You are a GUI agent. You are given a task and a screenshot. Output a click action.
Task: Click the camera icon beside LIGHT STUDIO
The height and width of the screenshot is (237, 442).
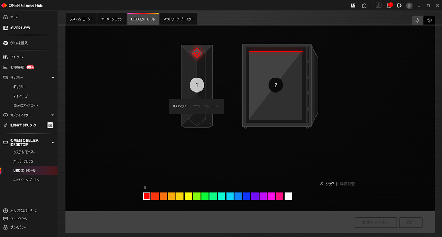pos(50,125)
